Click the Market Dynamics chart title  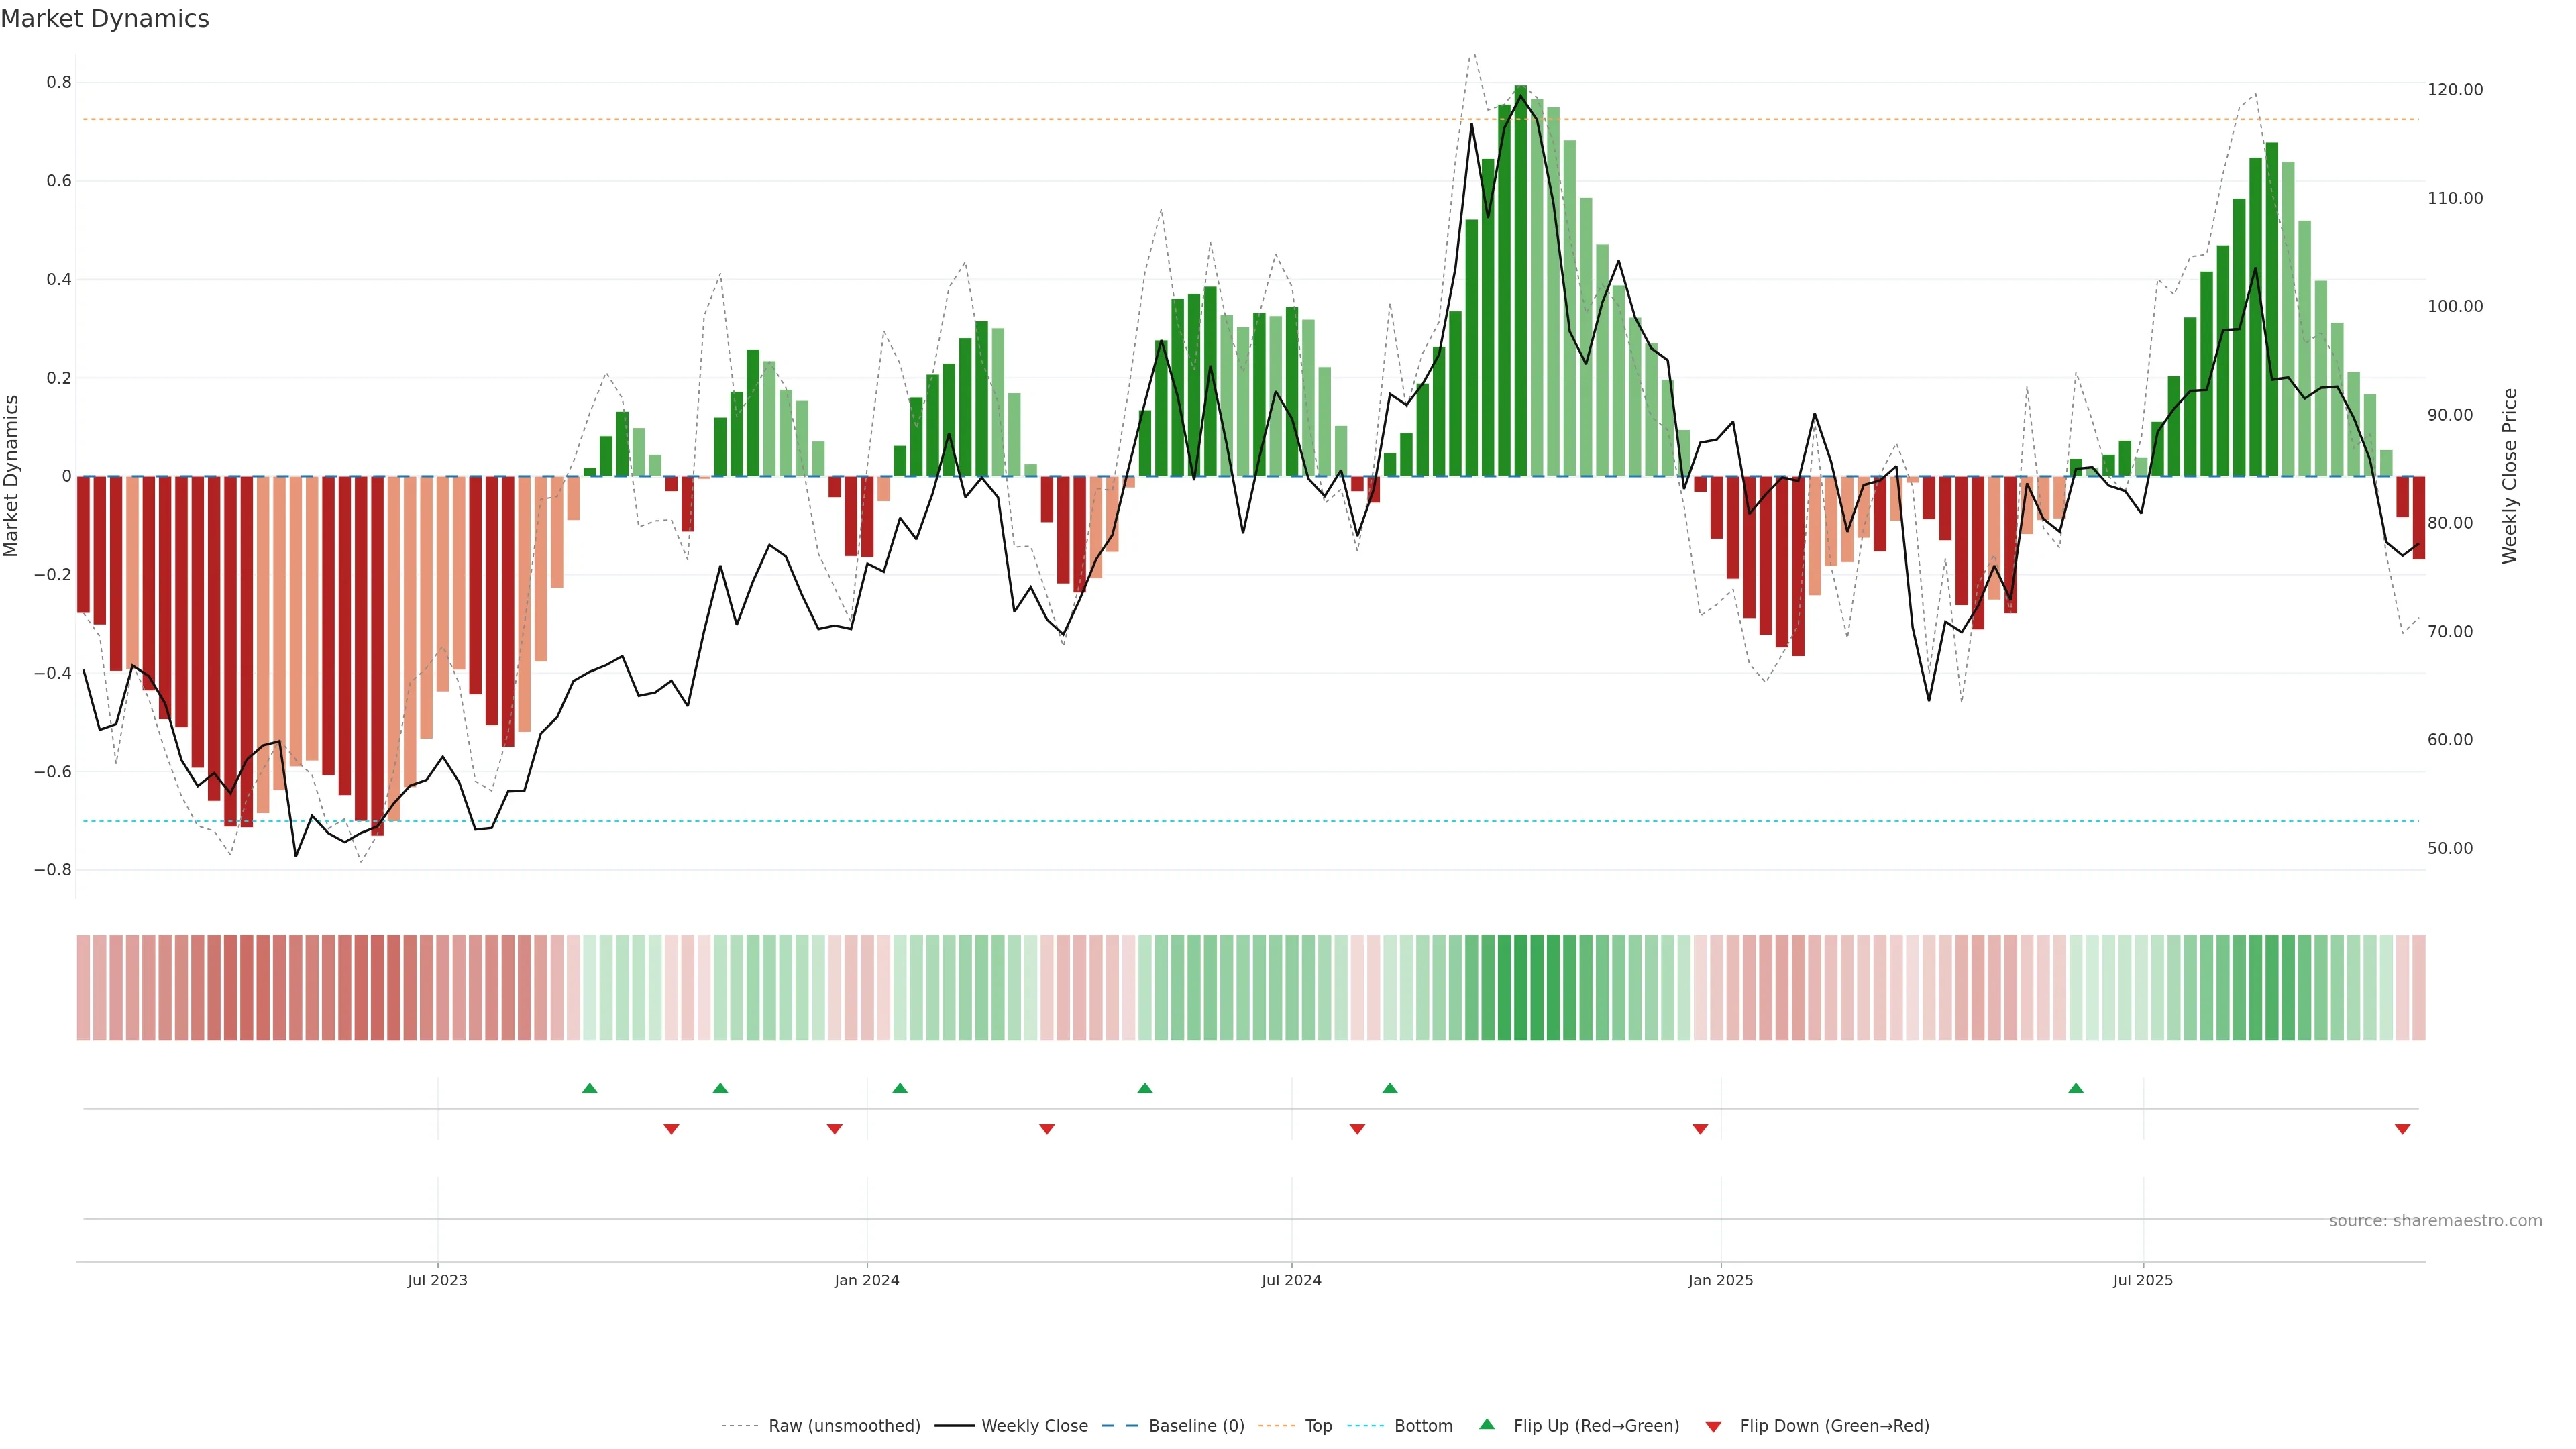pyautogui.click(x=105, y=19)
